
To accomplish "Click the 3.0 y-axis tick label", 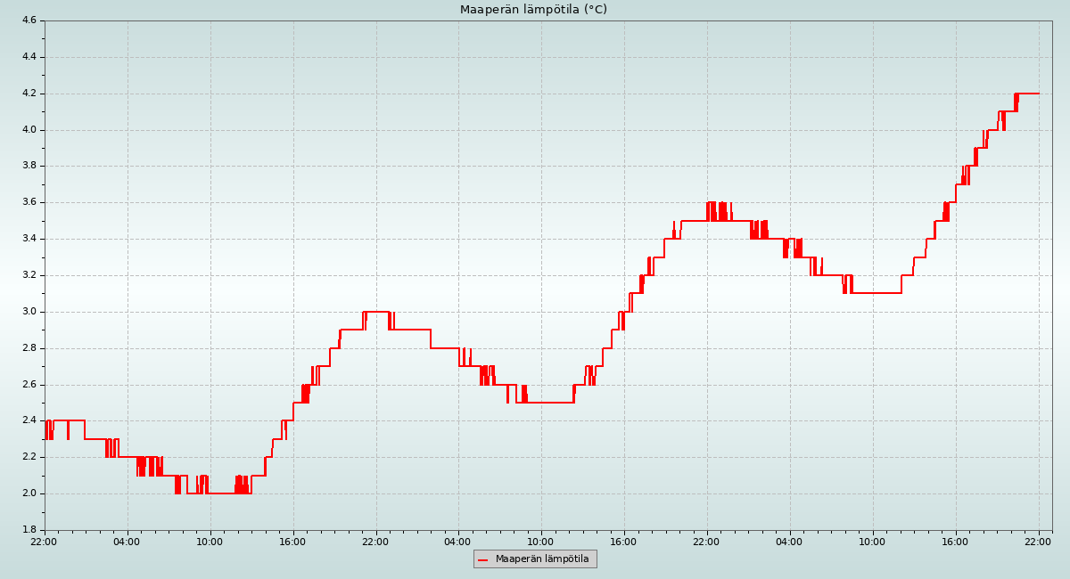I will (x=29, y=312).
